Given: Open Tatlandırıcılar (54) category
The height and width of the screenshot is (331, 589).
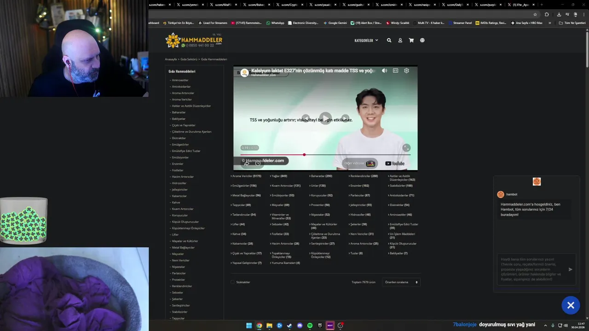Looking at the screenshot, I should 243,215.
